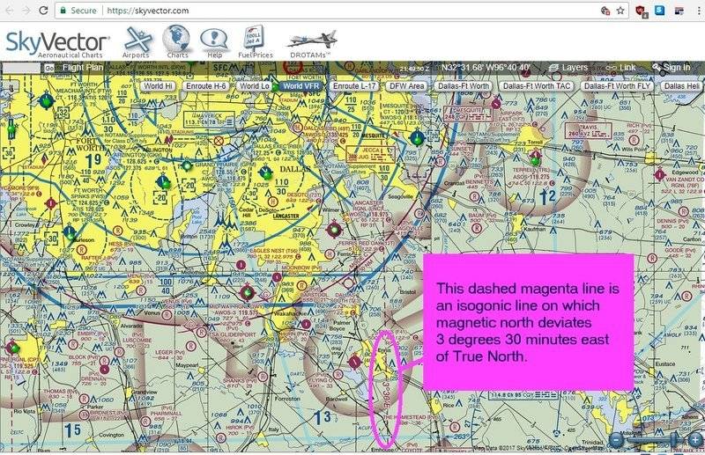Open the Chrome three-dot menu
Image resolution: width=705 pixels, height=455 pixels.
(x=699, y=11)
